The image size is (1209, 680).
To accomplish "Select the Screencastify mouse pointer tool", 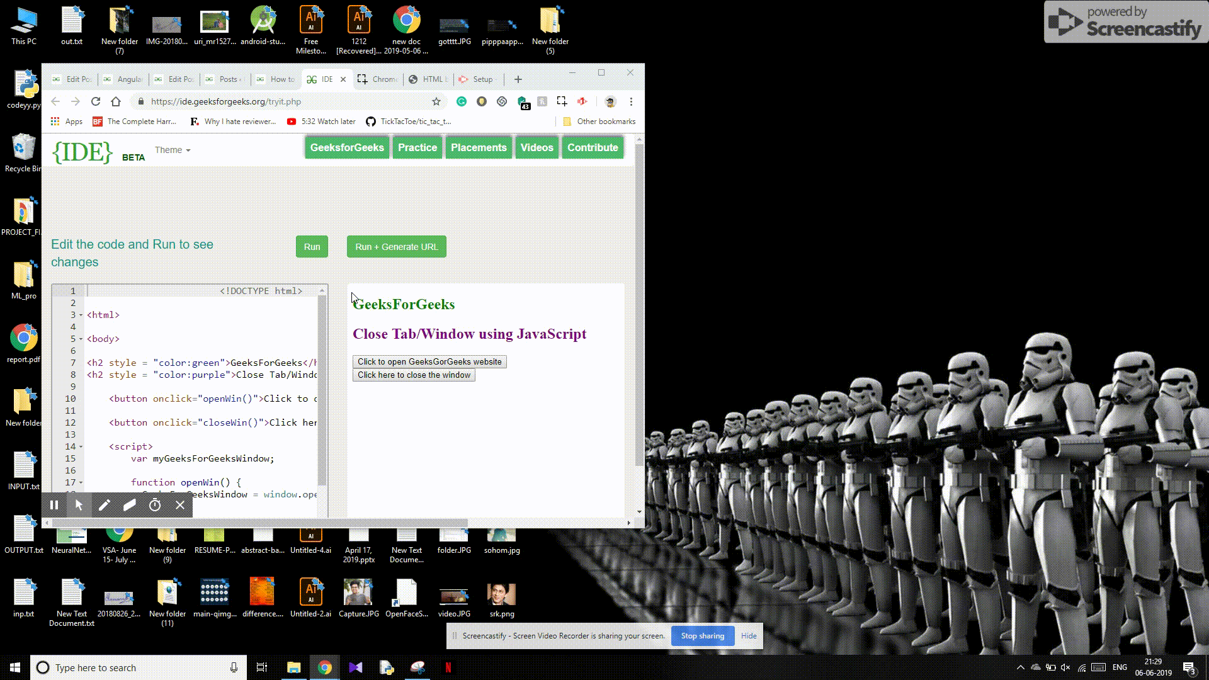I will click(x=79, y=505).
